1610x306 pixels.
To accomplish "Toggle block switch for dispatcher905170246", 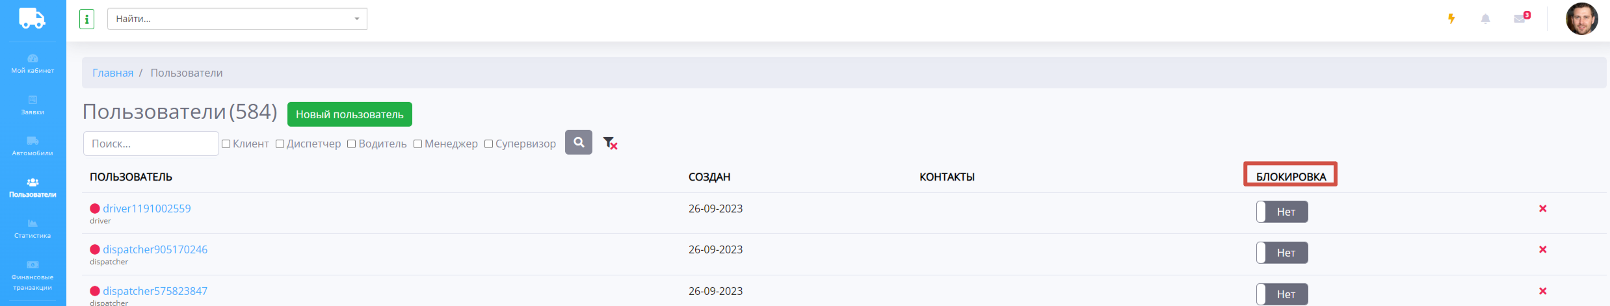I will (x=1282, y=253).
